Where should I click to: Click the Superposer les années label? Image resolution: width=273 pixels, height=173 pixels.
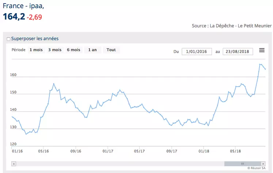click(35, 38)
